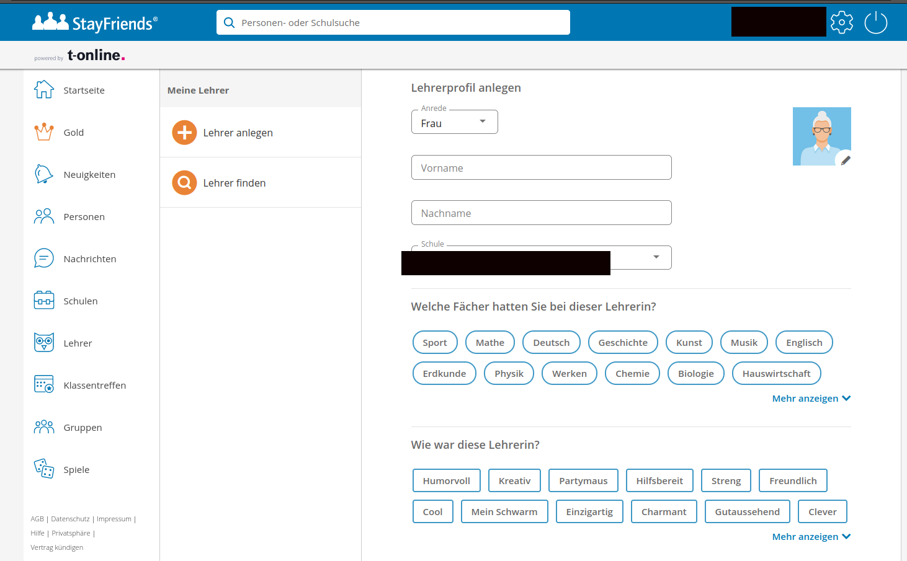This screenshot has width=907, height=561.
Task: Click the Nachrichten speech bubble icon
Action: tap(44, 258)
